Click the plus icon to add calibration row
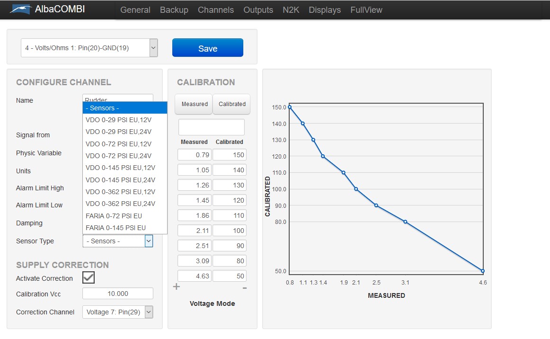This screenshot has height=339, width=550. pyautogui.click(x=177, y=286)
